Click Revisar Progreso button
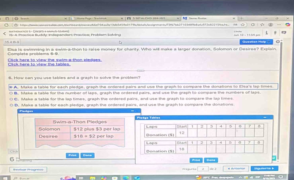Image resolution: width=294 pixels, height=180 pixels. [28, 169]
